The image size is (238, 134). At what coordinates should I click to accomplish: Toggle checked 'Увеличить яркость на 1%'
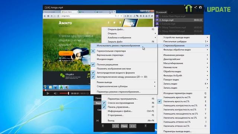(184, 102)
